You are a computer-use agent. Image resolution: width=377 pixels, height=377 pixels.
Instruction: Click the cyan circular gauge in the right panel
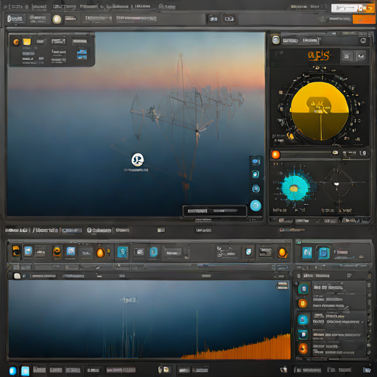click(295, 188)
